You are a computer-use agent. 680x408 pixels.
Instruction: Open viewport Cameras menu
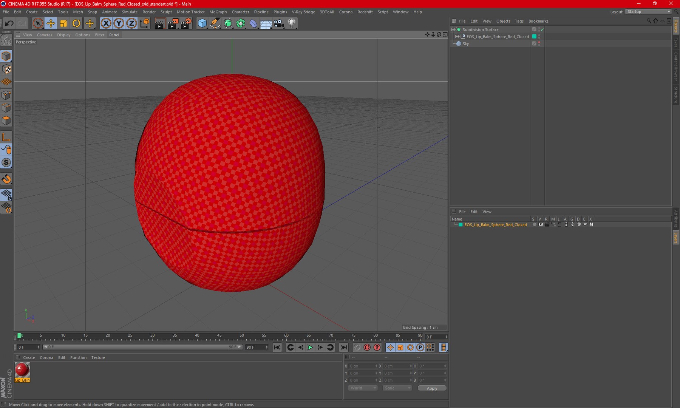tap(45, 35)
